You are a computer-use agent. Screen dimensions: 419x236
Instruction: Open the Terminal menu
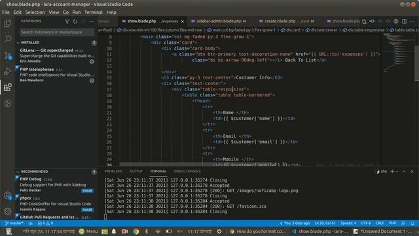tap(93, 12)
